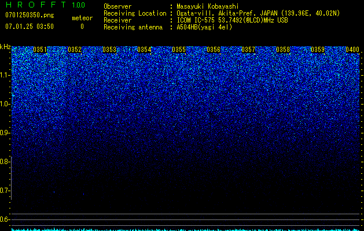Click the 0.9 frequency axis label

(4, 133)
